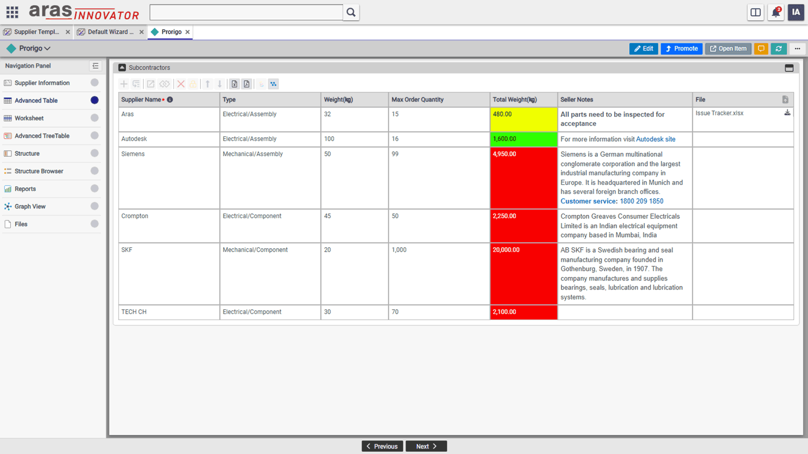The height and width of the screenshot is (454, 808).
Task: Open the more options ellipsis menu
Action: point(797,48)
